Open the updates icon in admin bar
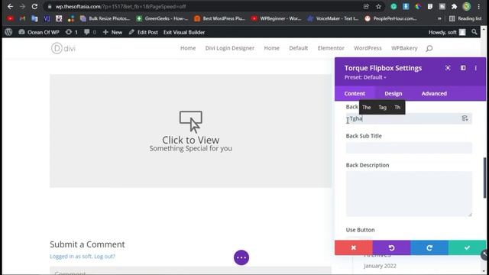The image size is (489, 275). coord(71,32)
